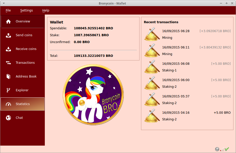This screenshot has height=153, width=236.
Task: Click the +3.09206718 BRO amount
Action: [215, 31]
